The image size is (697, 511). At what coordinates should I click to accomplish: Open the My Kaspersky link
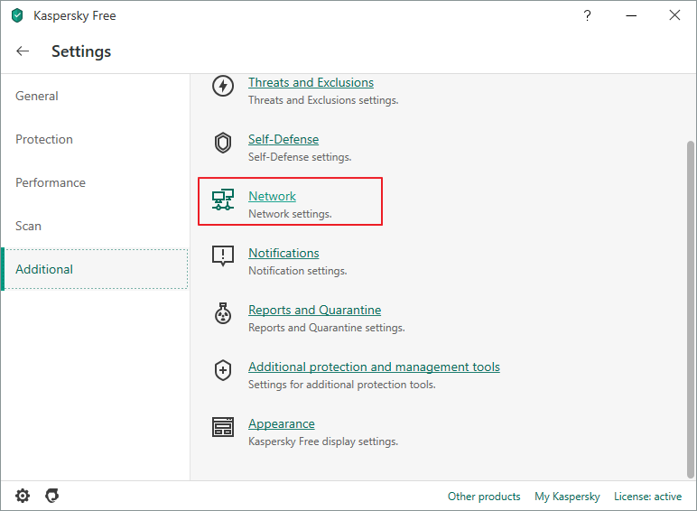click(x=567, y=497)
